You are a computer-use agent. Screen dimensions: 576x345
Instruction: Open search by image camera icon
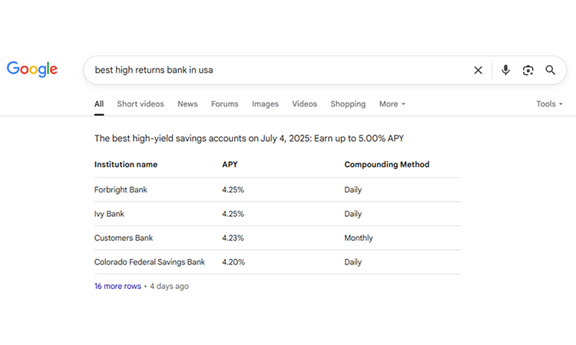[528, 70]
